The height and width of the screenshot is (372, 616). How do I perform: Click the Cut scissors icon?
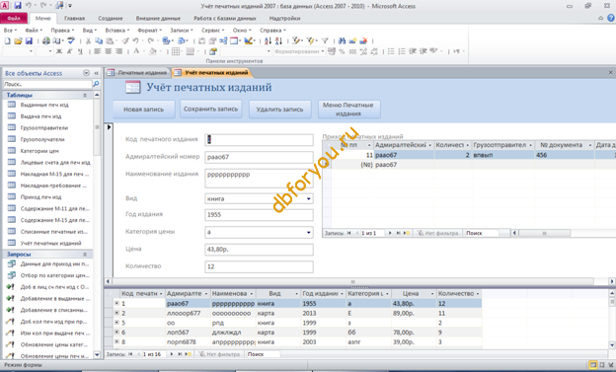88,40
